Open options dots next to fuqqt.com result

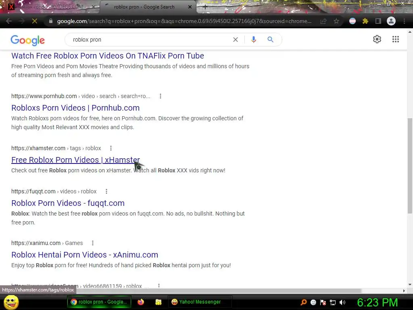[106, 191]
